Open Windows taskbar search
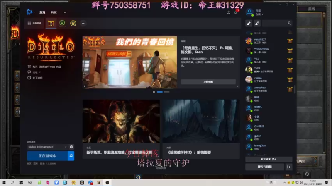 coord(12,183)
